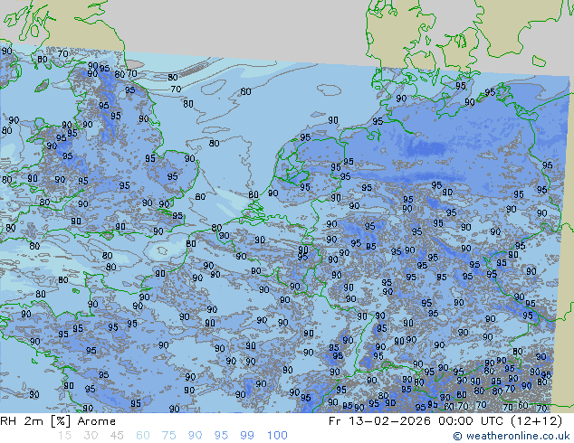Select the 30 value in the color legend
The height and width of the screenshot is (443, 574).
tap(91, 436)
